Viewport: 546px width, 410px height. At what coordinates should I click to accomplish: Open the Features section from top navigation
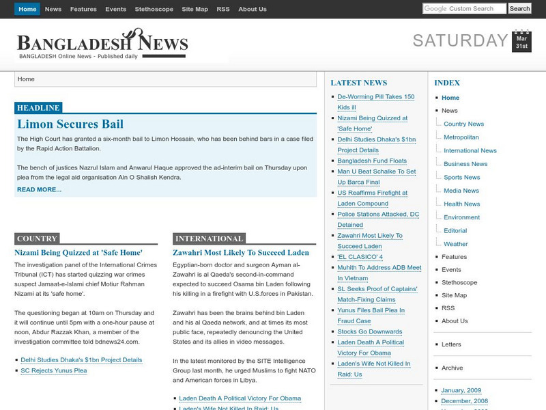(x=83, y=10)
